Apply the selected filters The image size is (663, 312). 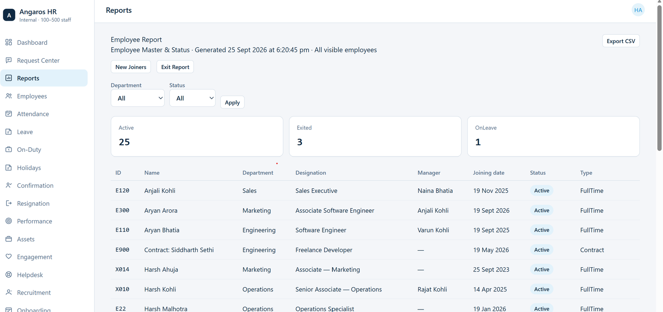pos(232,102)
